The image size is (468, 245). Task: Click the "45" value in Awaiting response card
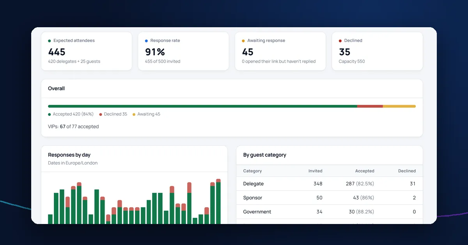248,52
